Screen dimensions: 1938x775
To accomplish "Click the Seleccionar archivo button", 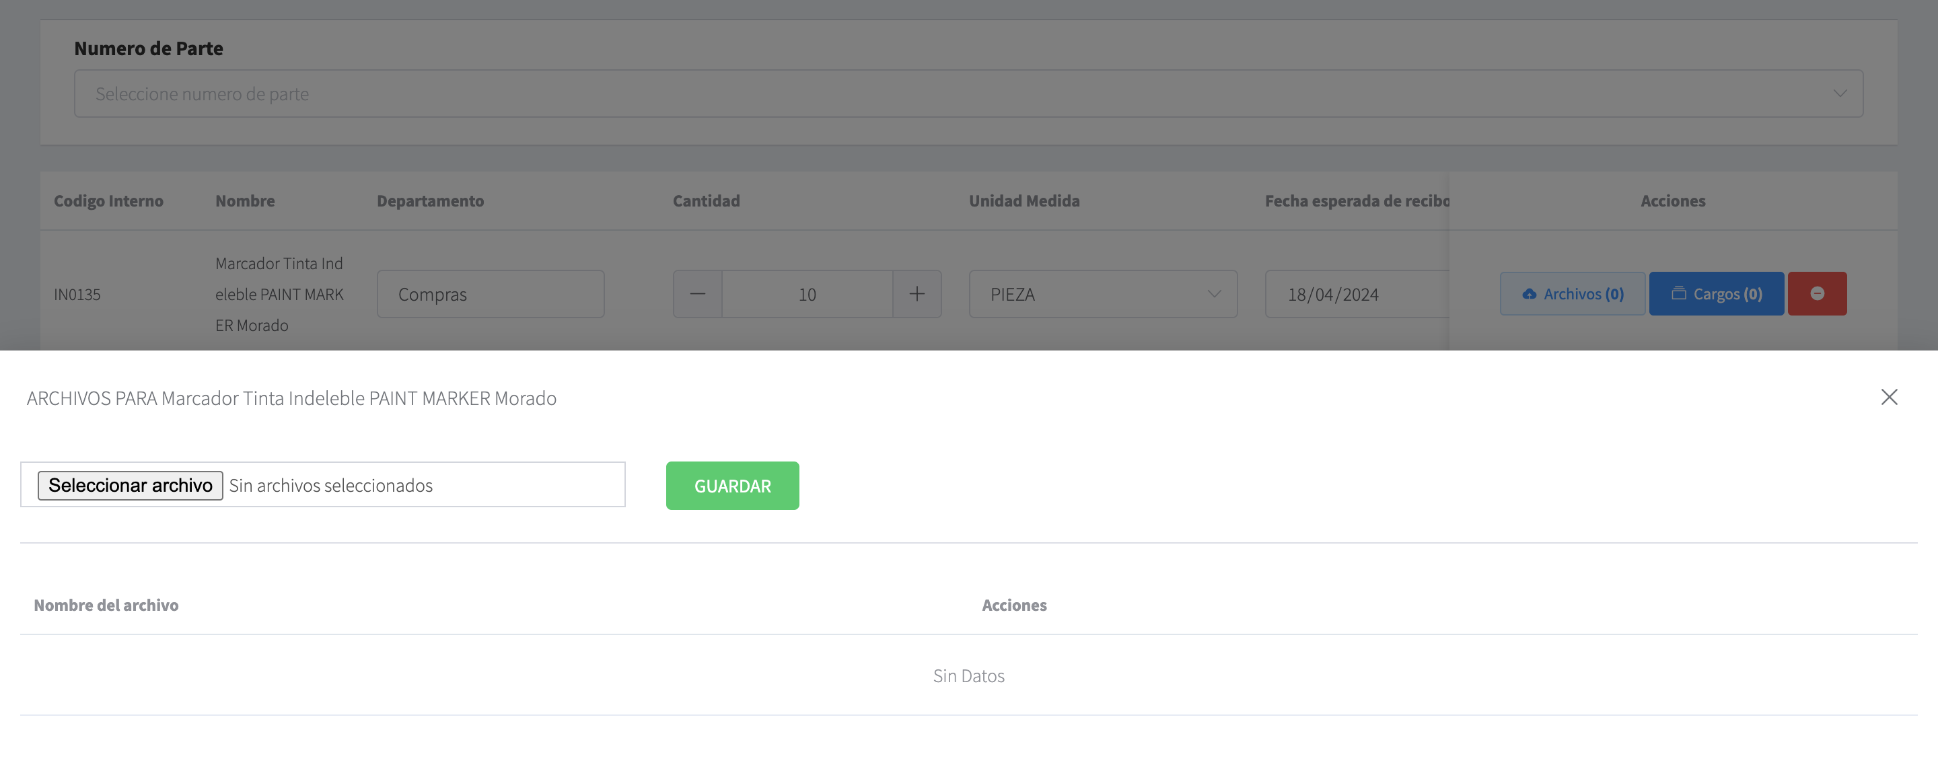I will 130,485.
